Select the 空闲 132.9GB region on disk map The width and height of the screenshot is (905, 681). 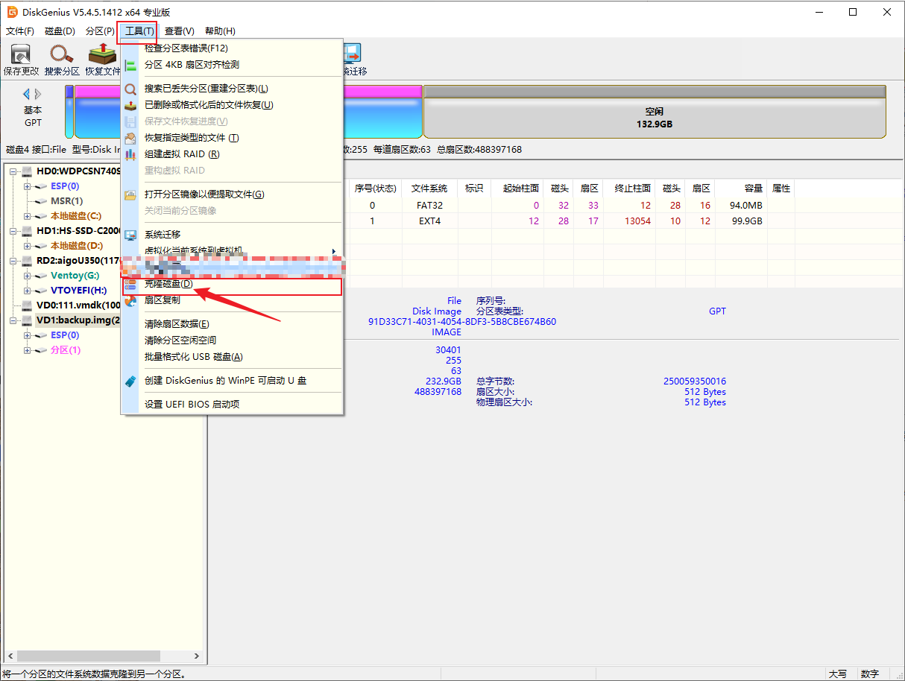point(655,112)
